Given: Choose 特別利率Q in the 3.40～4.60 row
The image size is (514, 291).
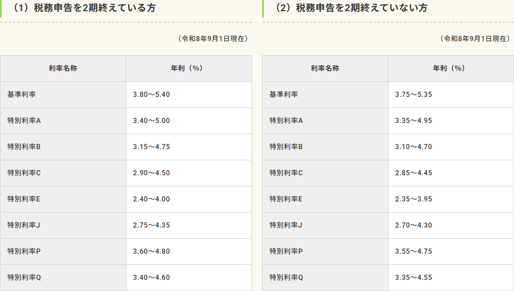Looking at the screenshot, I should pyautogui.click(x=24, y=277).
